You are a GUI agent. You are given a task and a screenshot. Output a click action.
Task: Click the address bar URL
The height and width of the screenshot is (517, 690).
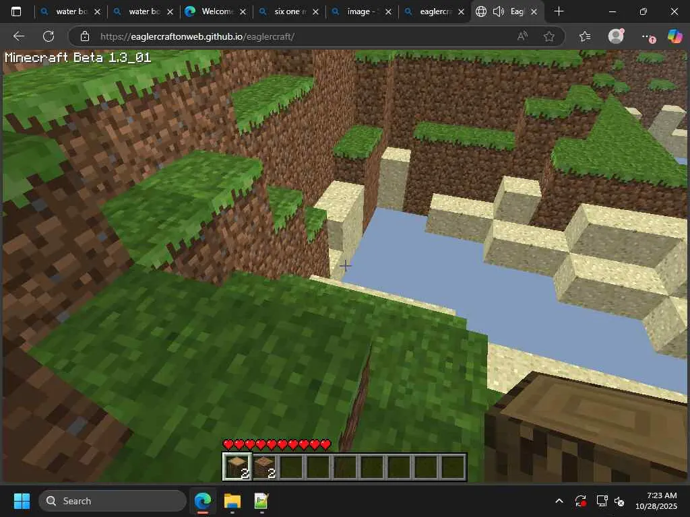[197, 36]
